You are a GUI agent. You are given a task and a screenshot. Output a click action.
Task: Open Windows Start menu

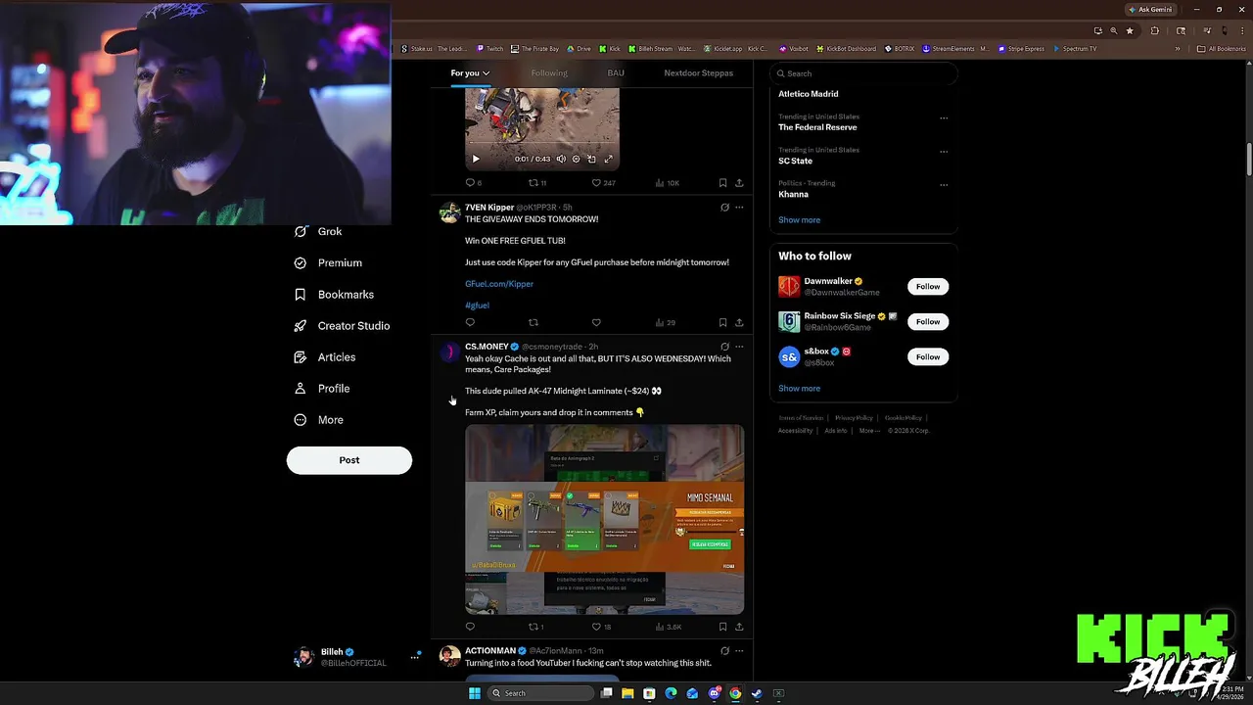475,693
